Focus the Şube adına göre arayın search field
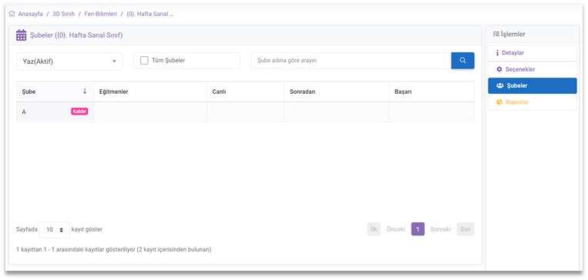This screenshot has height=280, width=588. pyautogui.click(x=351, y=60)
